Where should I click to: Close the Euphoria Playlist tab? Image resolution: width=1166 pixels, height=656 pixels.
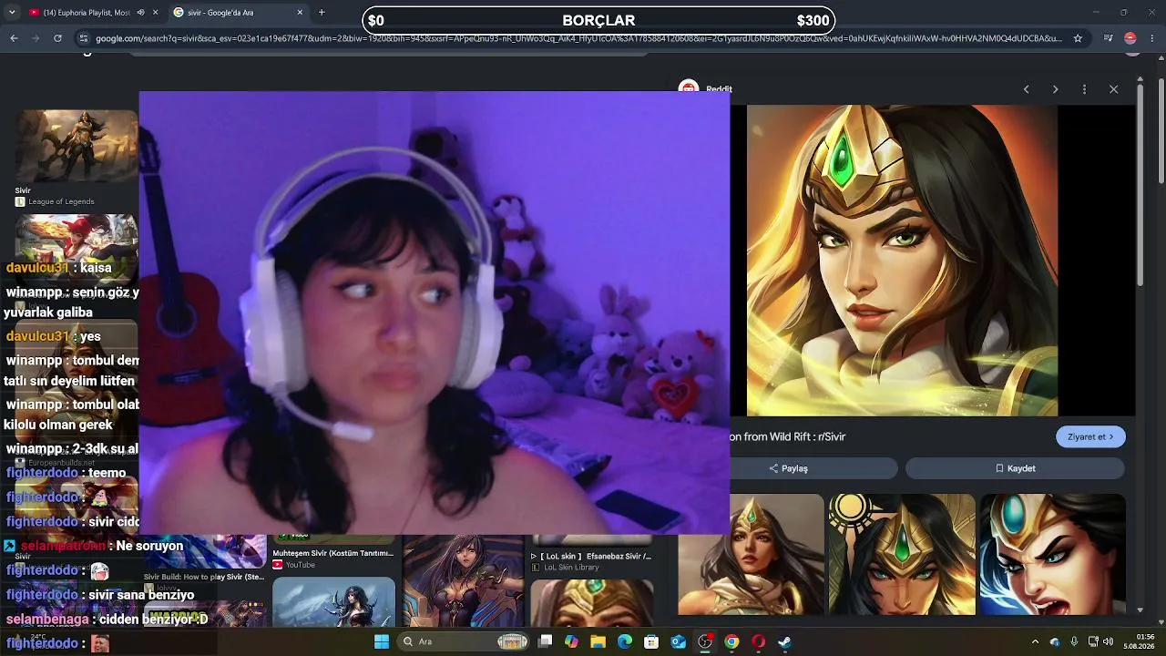(156, 13)
